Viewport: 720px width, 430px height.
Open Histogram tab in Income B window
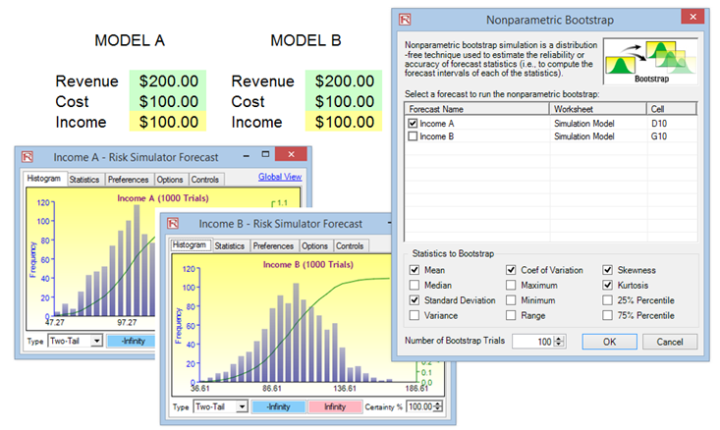pos(190,244)
